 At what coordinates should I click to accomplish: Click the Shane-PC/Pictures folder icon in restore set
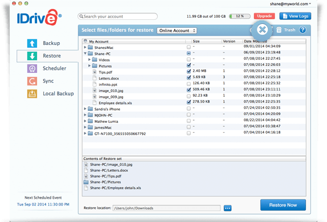coord(86,182)
